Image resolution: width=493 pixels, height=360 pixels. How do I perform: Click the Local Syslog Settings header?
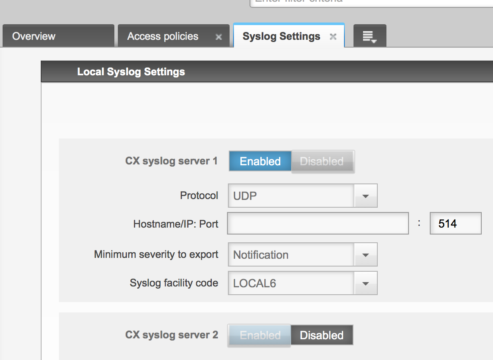(x=131, y=72)
